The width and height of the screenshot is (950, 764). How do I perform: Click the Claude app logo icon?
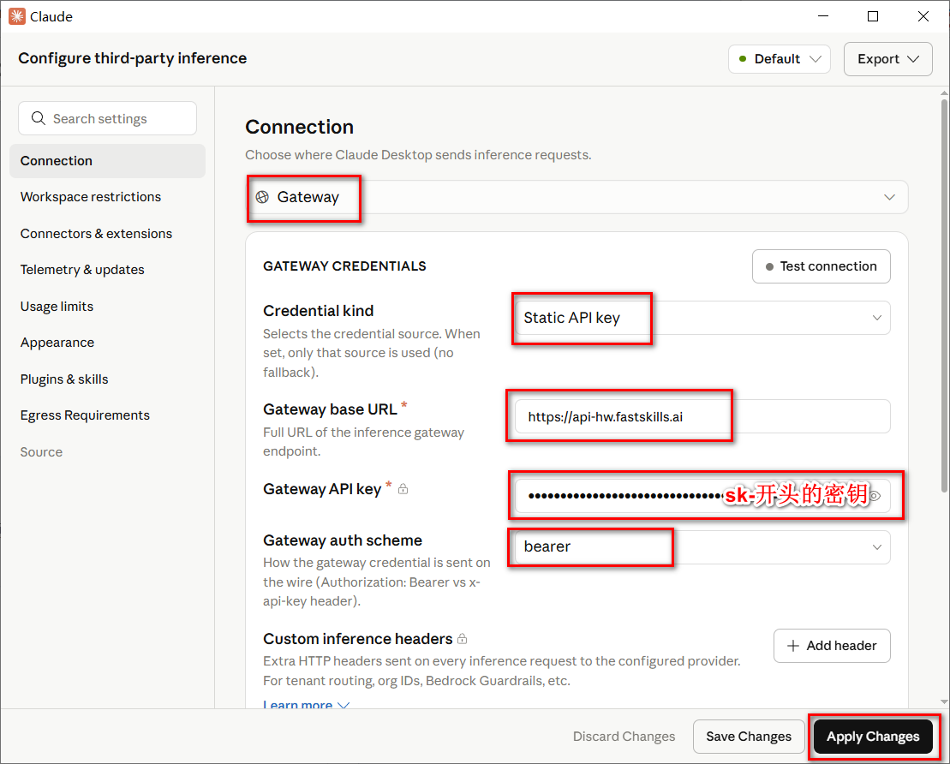[x=17, y=16]
